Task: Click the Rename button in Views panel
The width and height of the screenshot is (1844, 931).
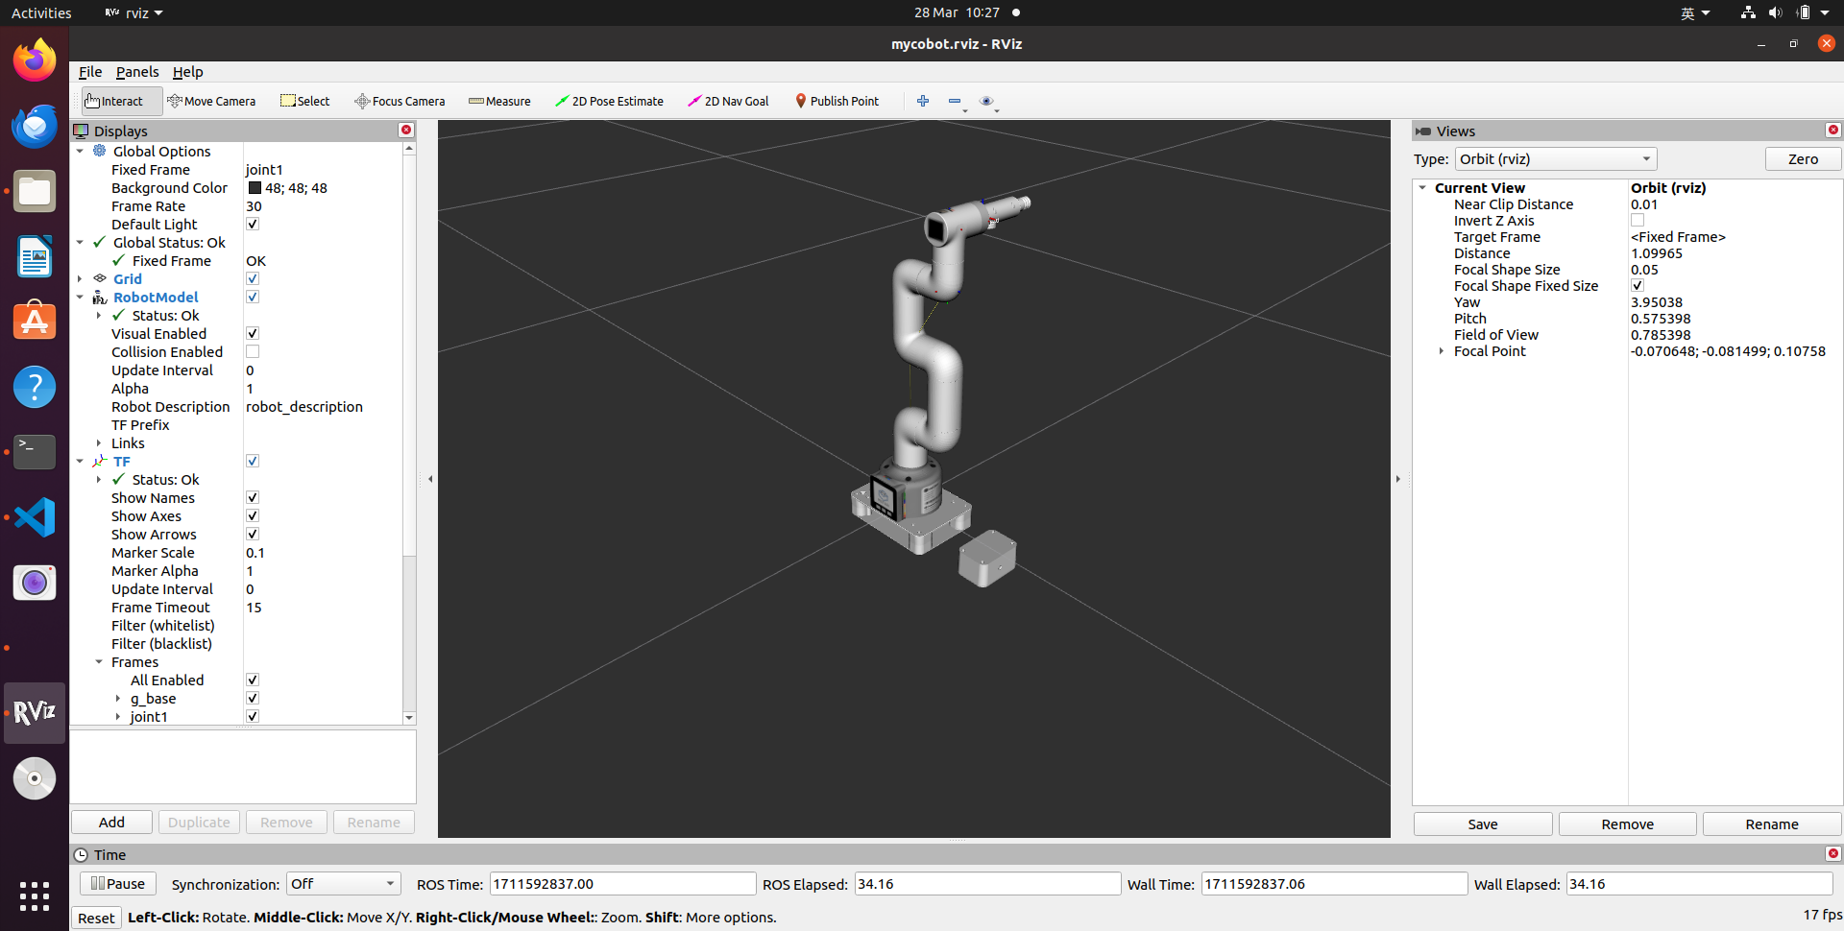Action: [x=1772, y=824]
